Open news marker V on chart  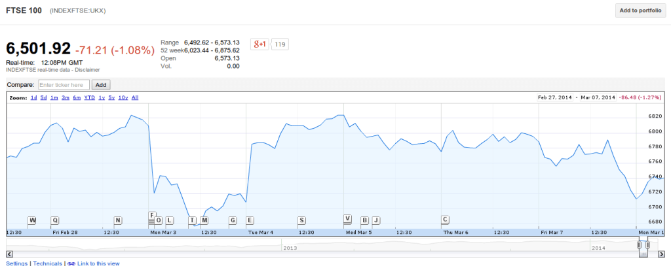click(347, 218)
